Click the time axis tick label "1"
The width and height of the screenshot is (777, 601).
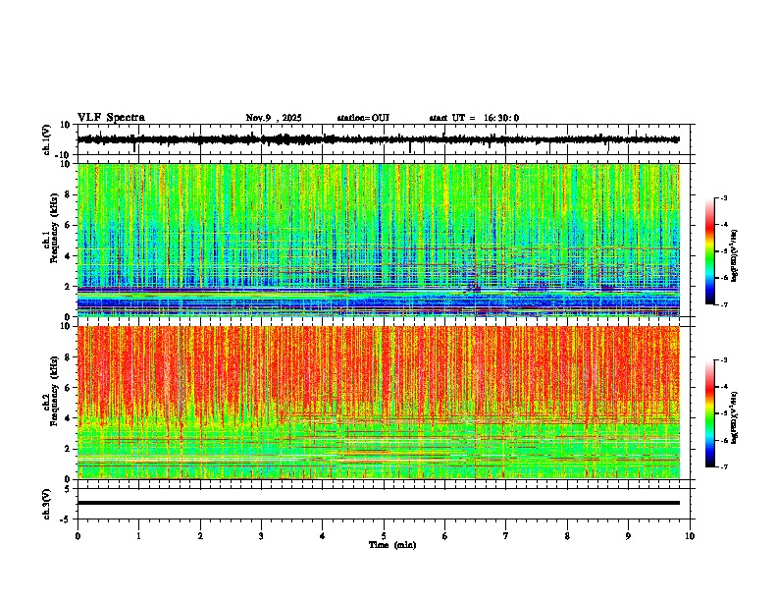138,536
